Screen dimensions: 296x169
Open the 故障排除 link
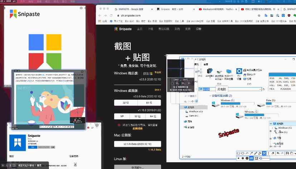point(137,129)
